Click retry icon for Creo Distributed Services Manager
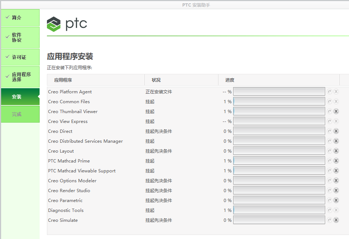This screenshot has width=349, height=239. (330, 141)
